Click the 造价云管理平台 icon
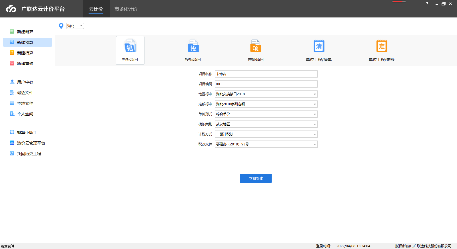Viewport: 457px width, 249px height. tap(12, 143)
